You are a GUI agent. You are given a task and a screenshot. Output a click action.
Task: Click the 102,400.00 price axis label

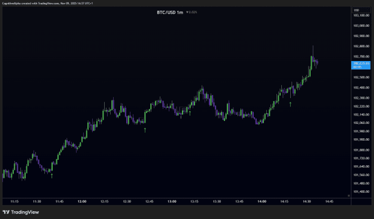coord(361,87)
